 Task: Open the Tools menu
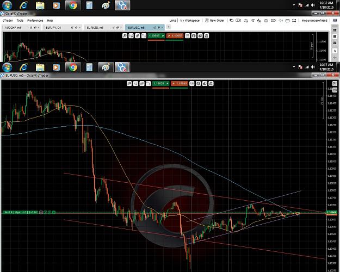click(20, 20)
